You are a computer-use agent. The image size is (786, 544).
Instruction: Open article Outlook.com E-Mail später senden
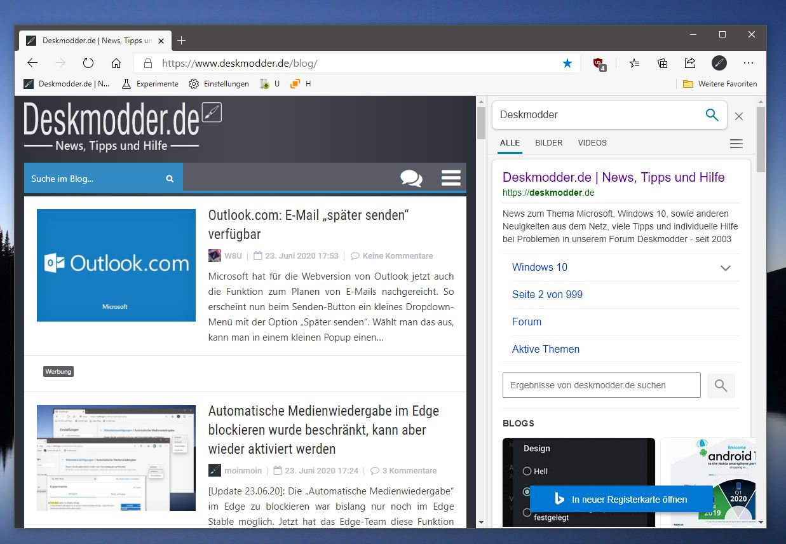pyautogui.click(x=308, y=224)
